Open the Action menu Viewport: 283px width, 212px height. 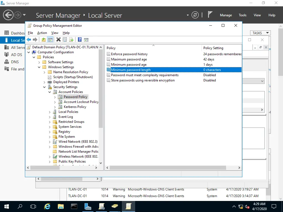[x=42, y=33]
